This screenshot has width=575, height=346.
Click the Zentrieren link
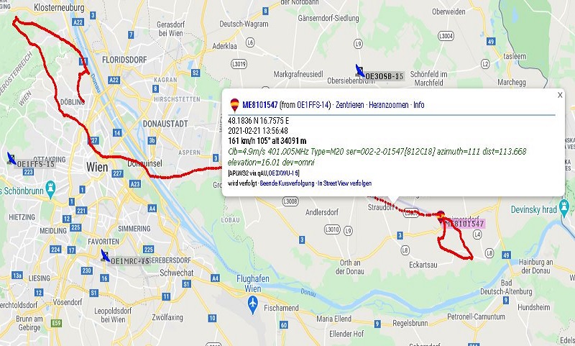coord(350,105)
